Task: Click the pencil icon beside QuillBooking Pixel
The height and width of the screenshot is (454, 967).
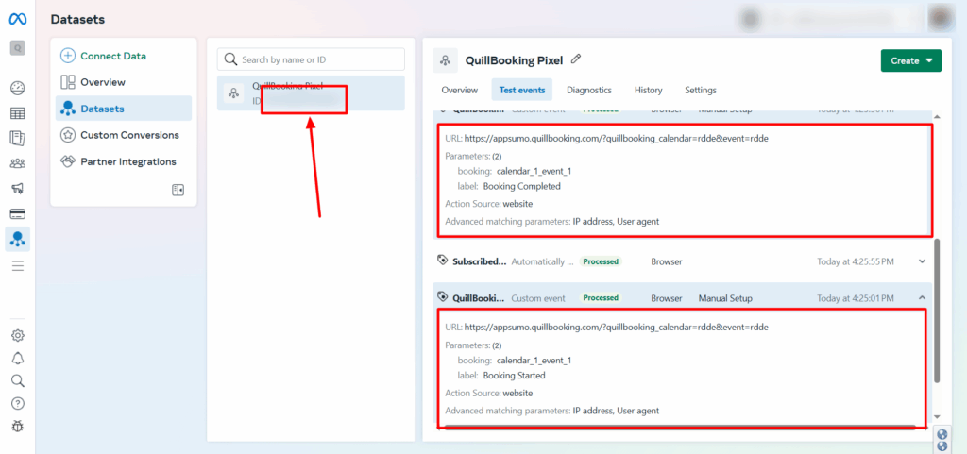Action: (576, 59)
